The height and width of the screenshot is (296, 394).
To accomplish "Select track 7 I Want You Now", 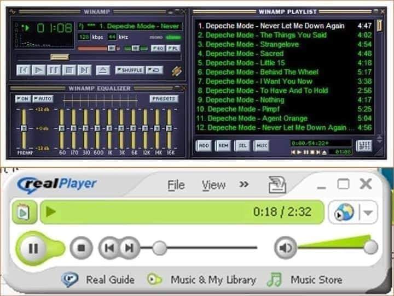I will (285, 81).
